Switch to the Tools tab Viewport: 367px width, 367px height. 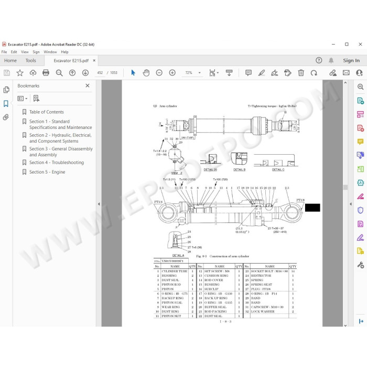pyautogui.click(x=30, y=61)
